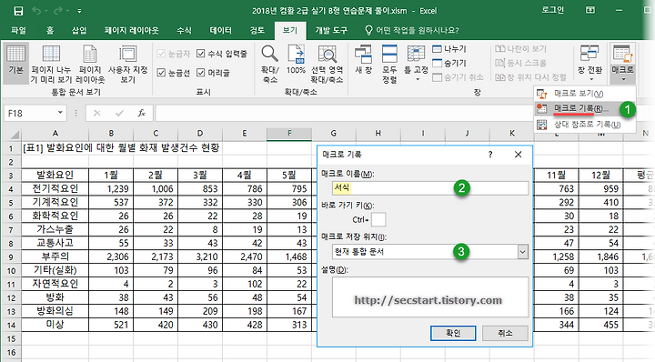Open the 수식 ribbon tab
This screenshot has height=362, width=655.
pyautogui.click(x=184, y=30)
